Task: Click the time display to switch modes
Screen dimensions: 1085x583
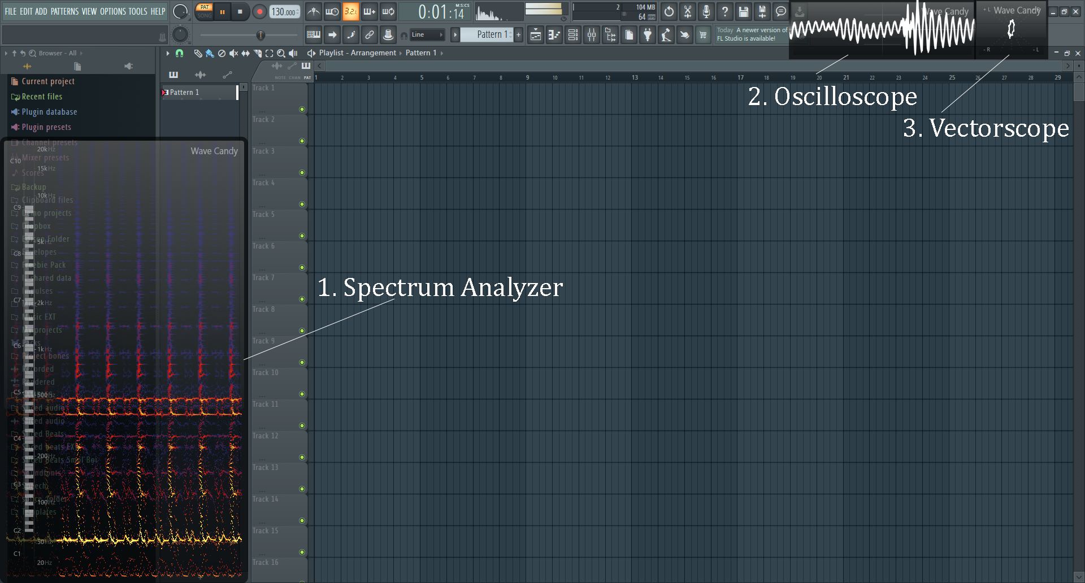Action: [435, 11]
